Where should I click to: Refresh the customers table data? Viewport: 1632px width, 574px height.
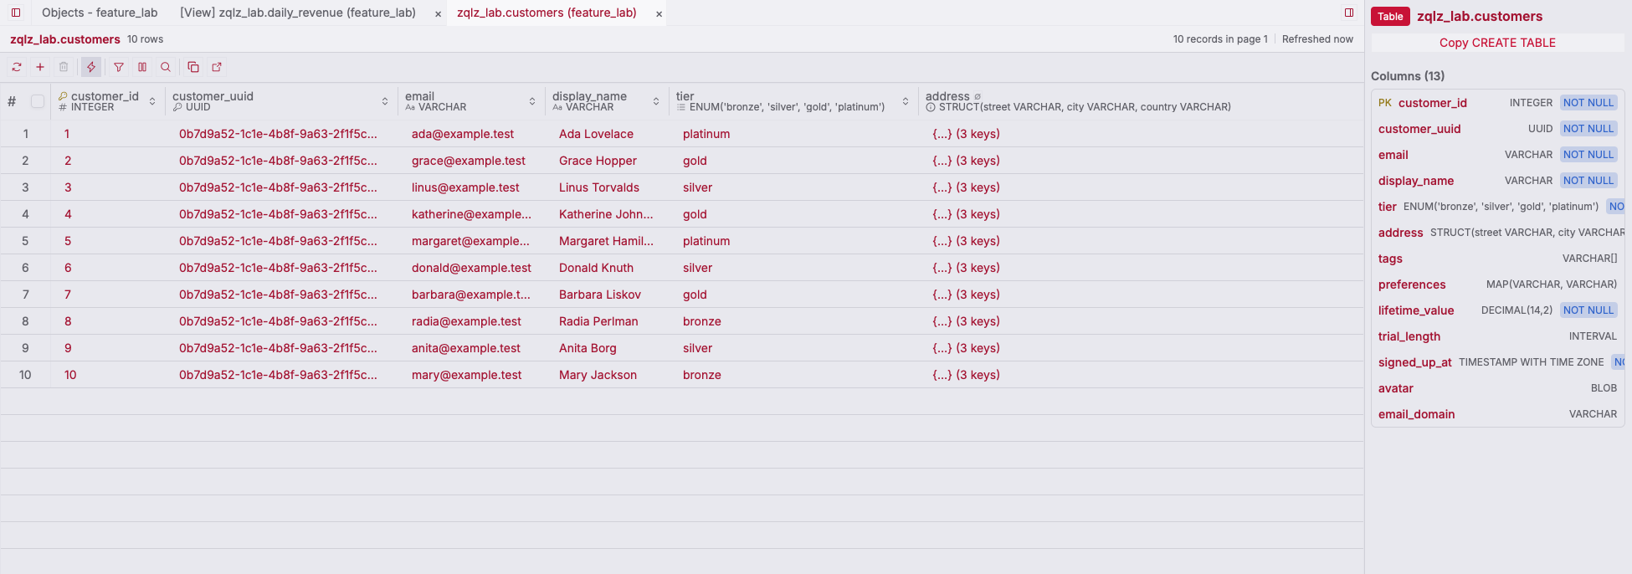pos(17,67)
